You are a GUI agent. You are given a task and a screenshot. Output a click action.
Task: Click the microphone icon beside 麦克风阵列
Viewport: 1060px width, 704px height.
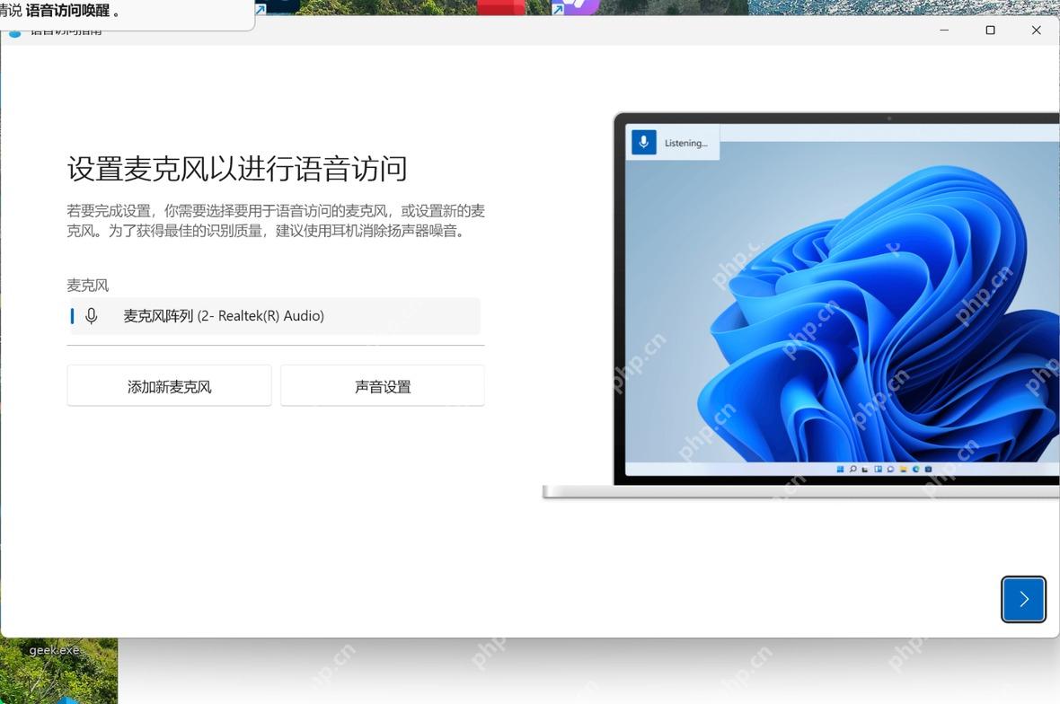92,315
